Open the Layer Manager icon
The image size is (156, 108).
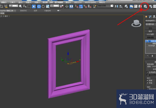pyautogui.click(x=126, y=6)
